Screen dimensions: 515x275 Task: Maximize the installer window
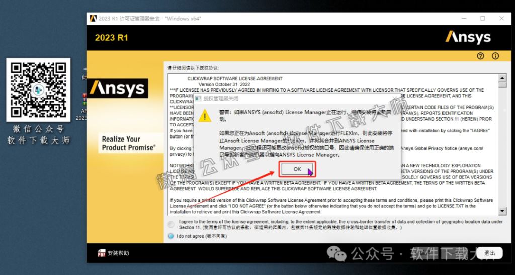coord(482,19)
